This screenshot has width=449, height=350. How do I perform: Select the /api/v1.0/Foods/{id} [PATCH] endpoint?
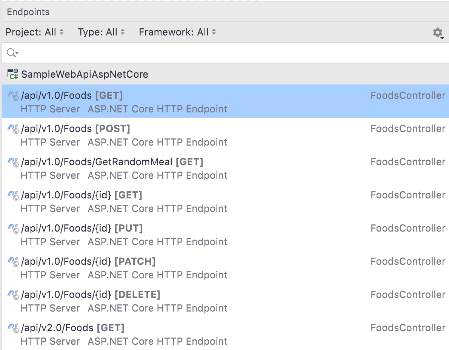click(x=88, y=262)
